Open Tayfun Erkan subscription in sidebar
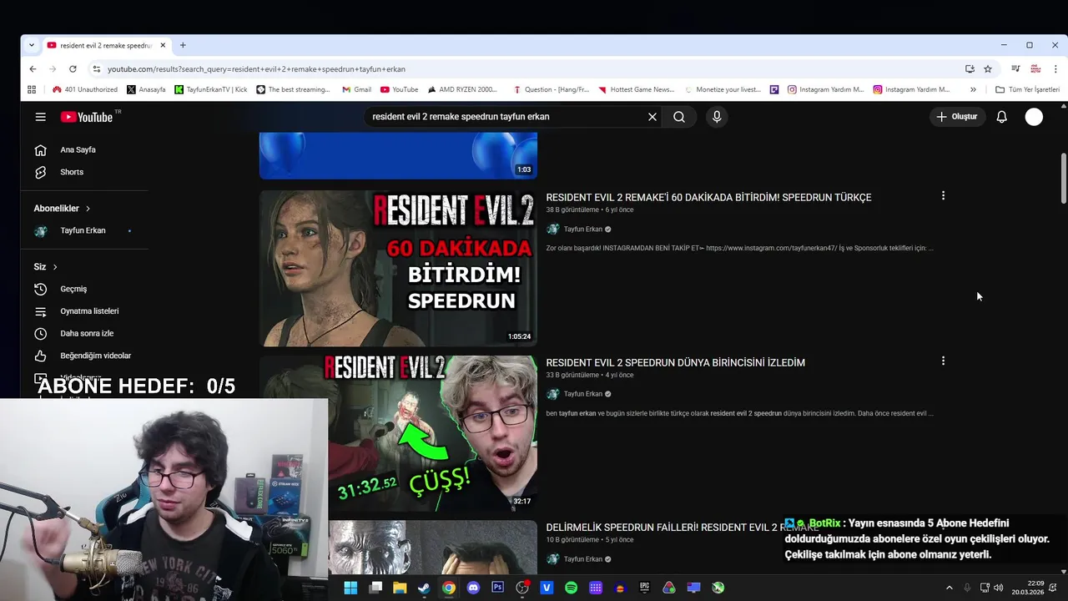The width and height of the screenshot is (1068, 601). [x=84, y=230]
